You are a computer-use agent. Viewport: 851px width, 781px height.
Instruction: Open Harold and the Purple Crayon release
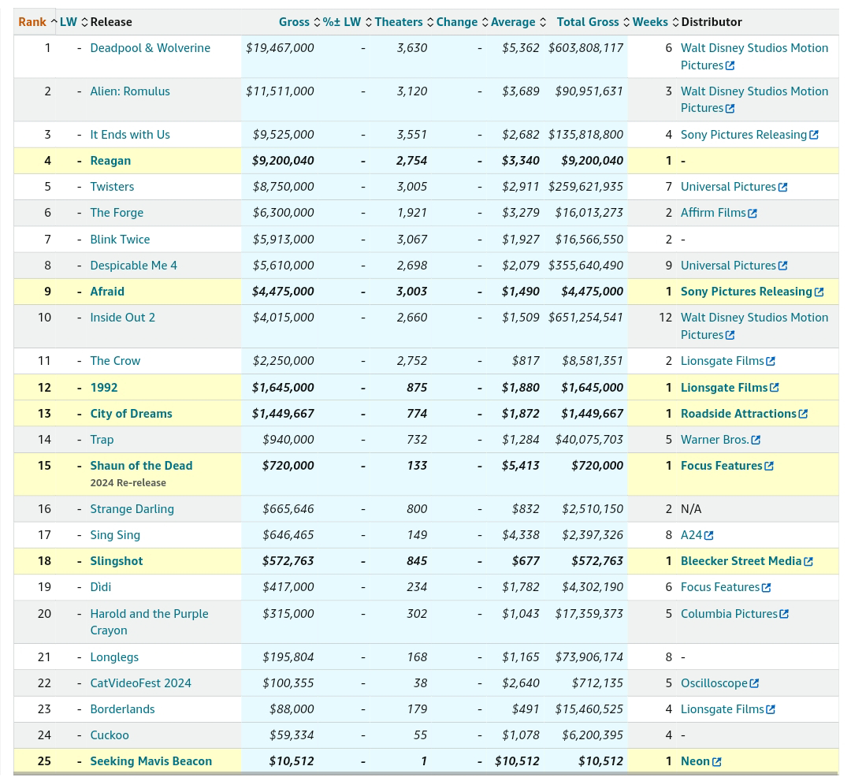click(x=149, y=622)
